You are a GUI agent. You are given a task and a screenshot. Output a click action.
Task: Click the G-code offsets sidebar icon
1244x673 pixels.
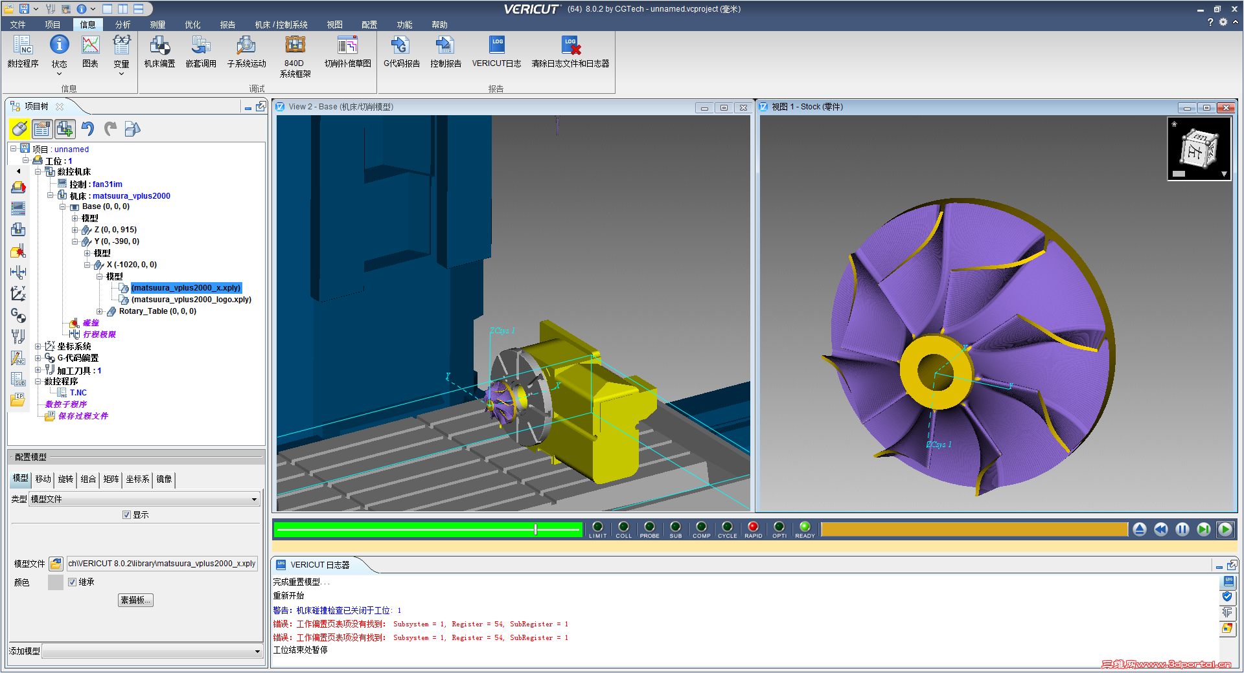18,315
